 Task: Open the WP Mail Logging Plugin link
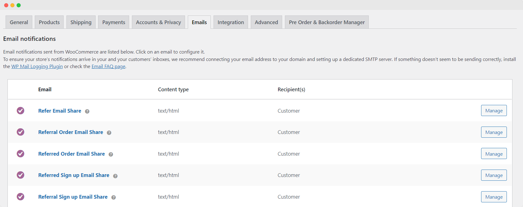[x=37, y=67]
